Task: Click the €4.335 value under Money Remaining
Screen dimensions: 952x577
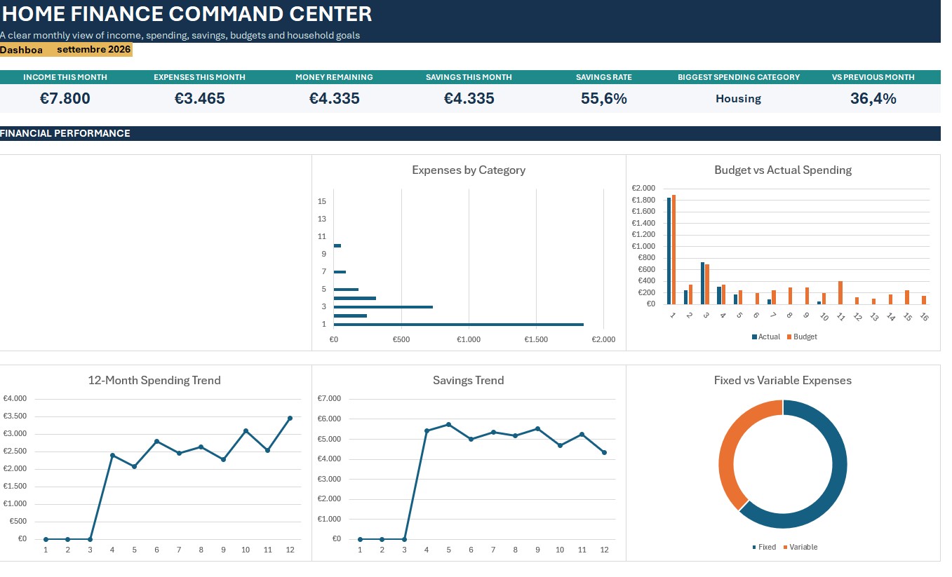Action: [335, 99]
